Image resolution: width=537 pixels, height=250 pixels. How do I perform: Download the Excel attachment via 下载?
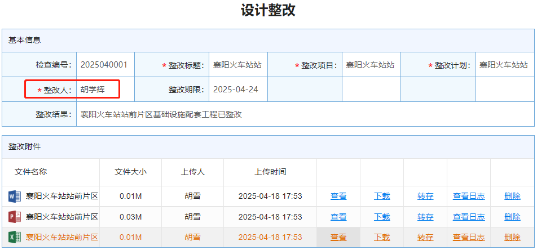(382, 237)
